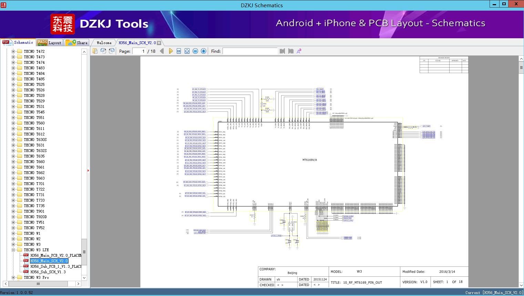Go to the next page arrow

pyautogui.click(x=171, y=51)
